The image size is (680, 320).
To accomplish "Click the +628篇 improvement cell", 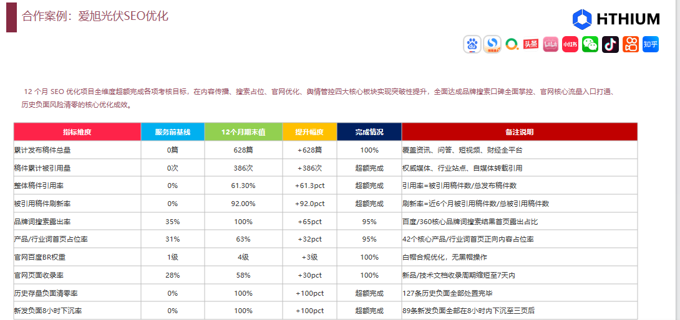I will coord(309,150).
